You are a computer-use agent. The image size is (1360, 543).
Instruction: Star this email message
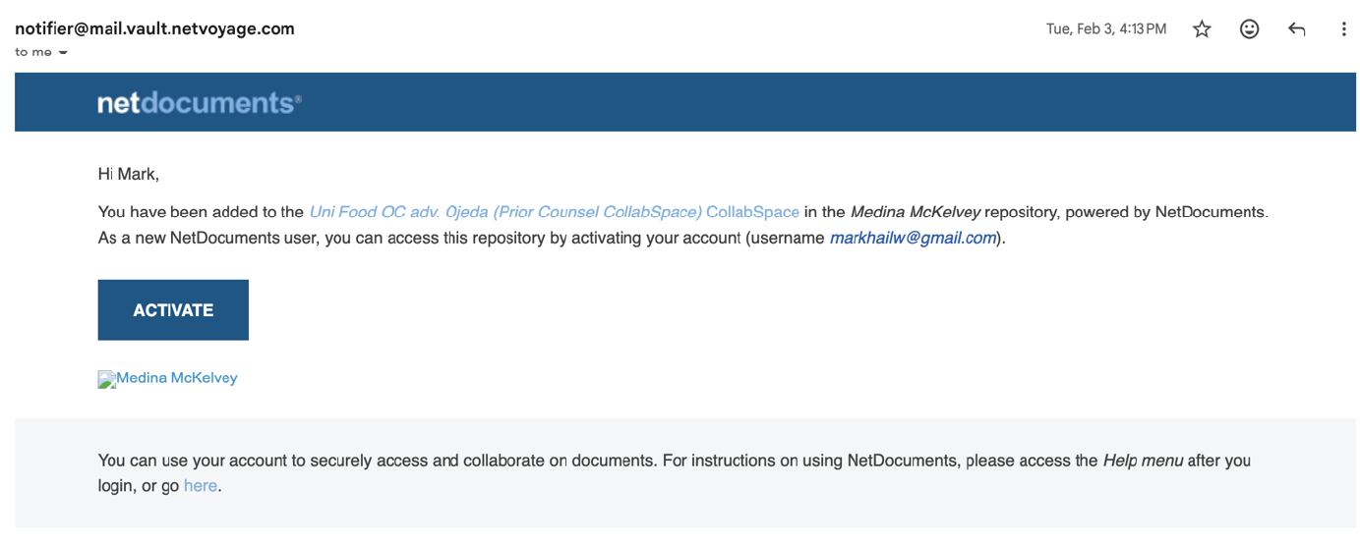[1202, 29]
